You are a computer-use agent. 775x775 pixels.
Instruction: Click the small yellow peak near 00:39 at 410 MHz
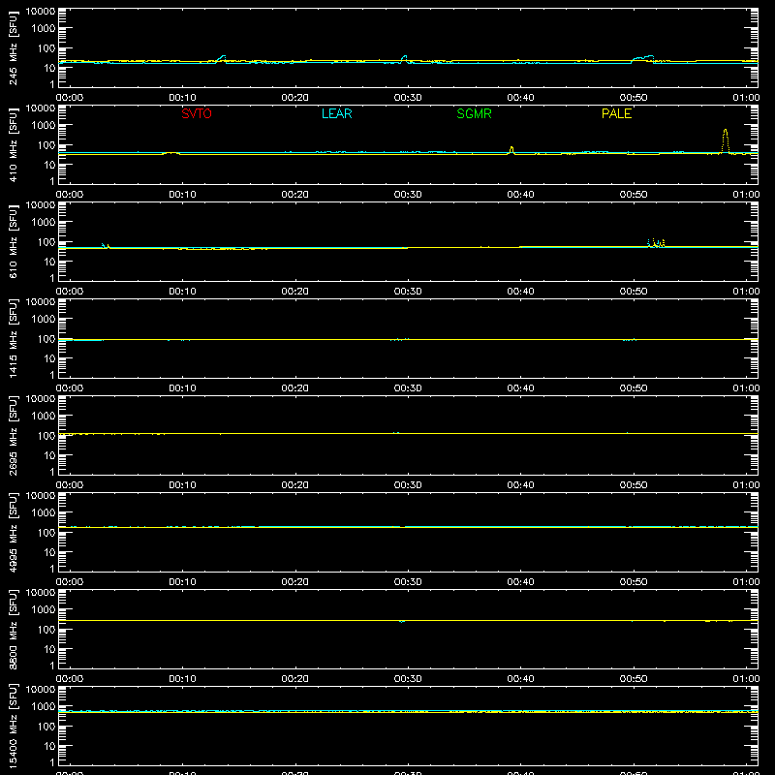click(x=511, y=150)
